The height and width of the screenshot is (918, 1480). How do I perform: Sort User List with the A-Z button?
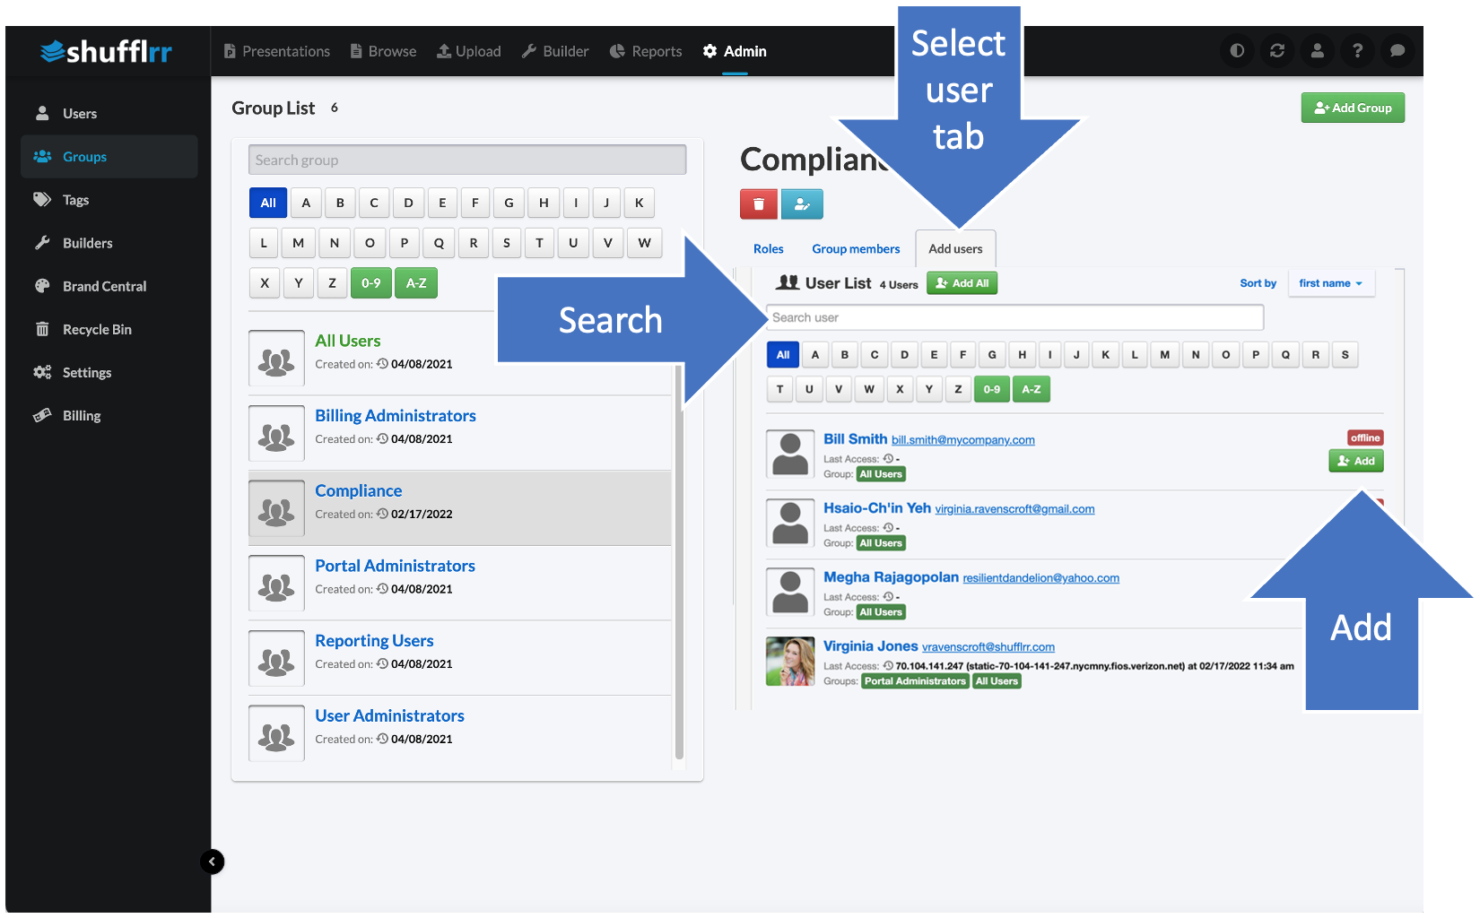(1032, 389)
